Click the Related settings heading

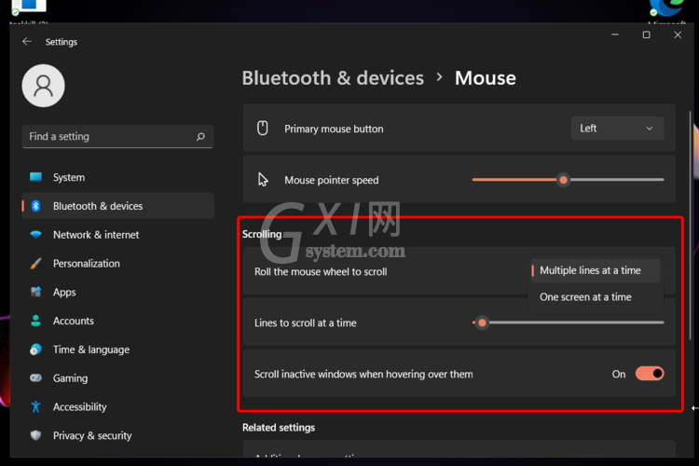point(279,428)
